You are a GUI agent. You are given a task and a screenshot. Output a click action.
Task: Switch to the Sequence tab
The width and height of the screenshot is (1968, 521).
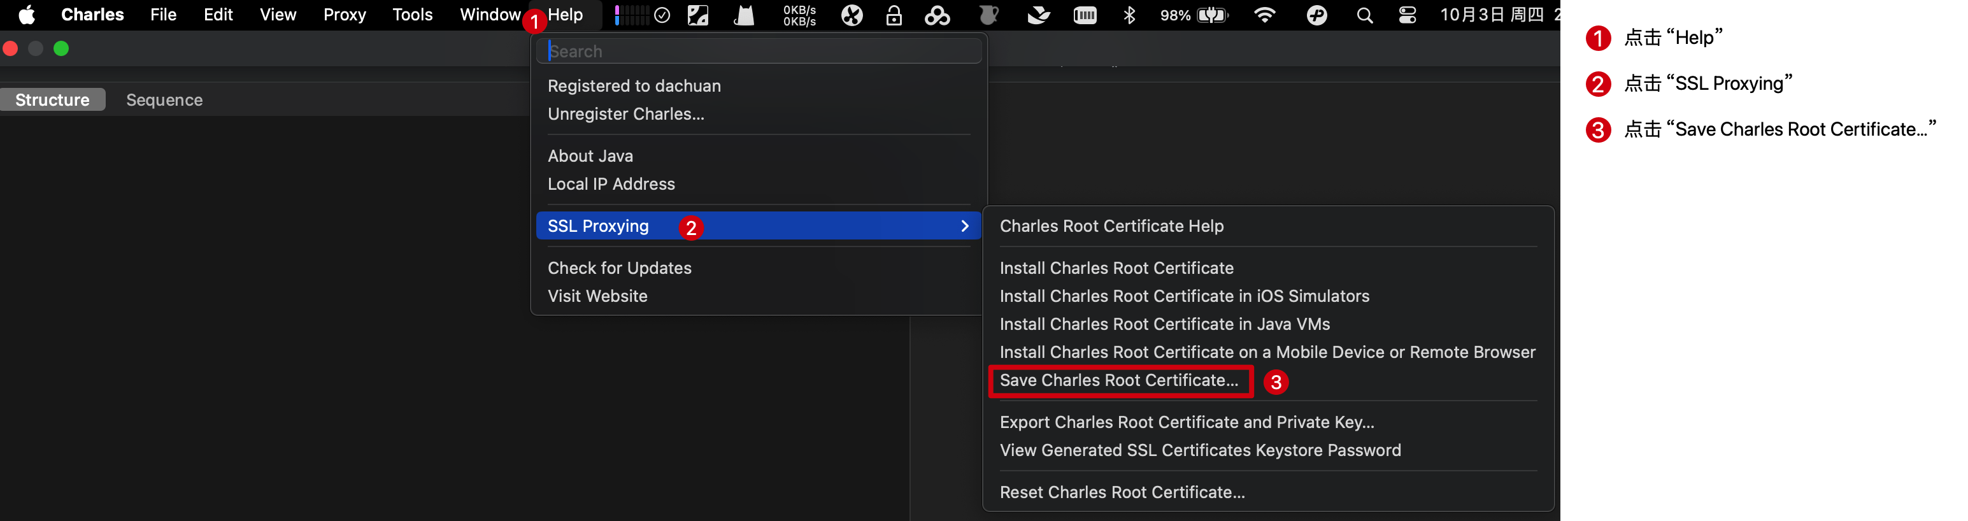[x=164, y=100]
